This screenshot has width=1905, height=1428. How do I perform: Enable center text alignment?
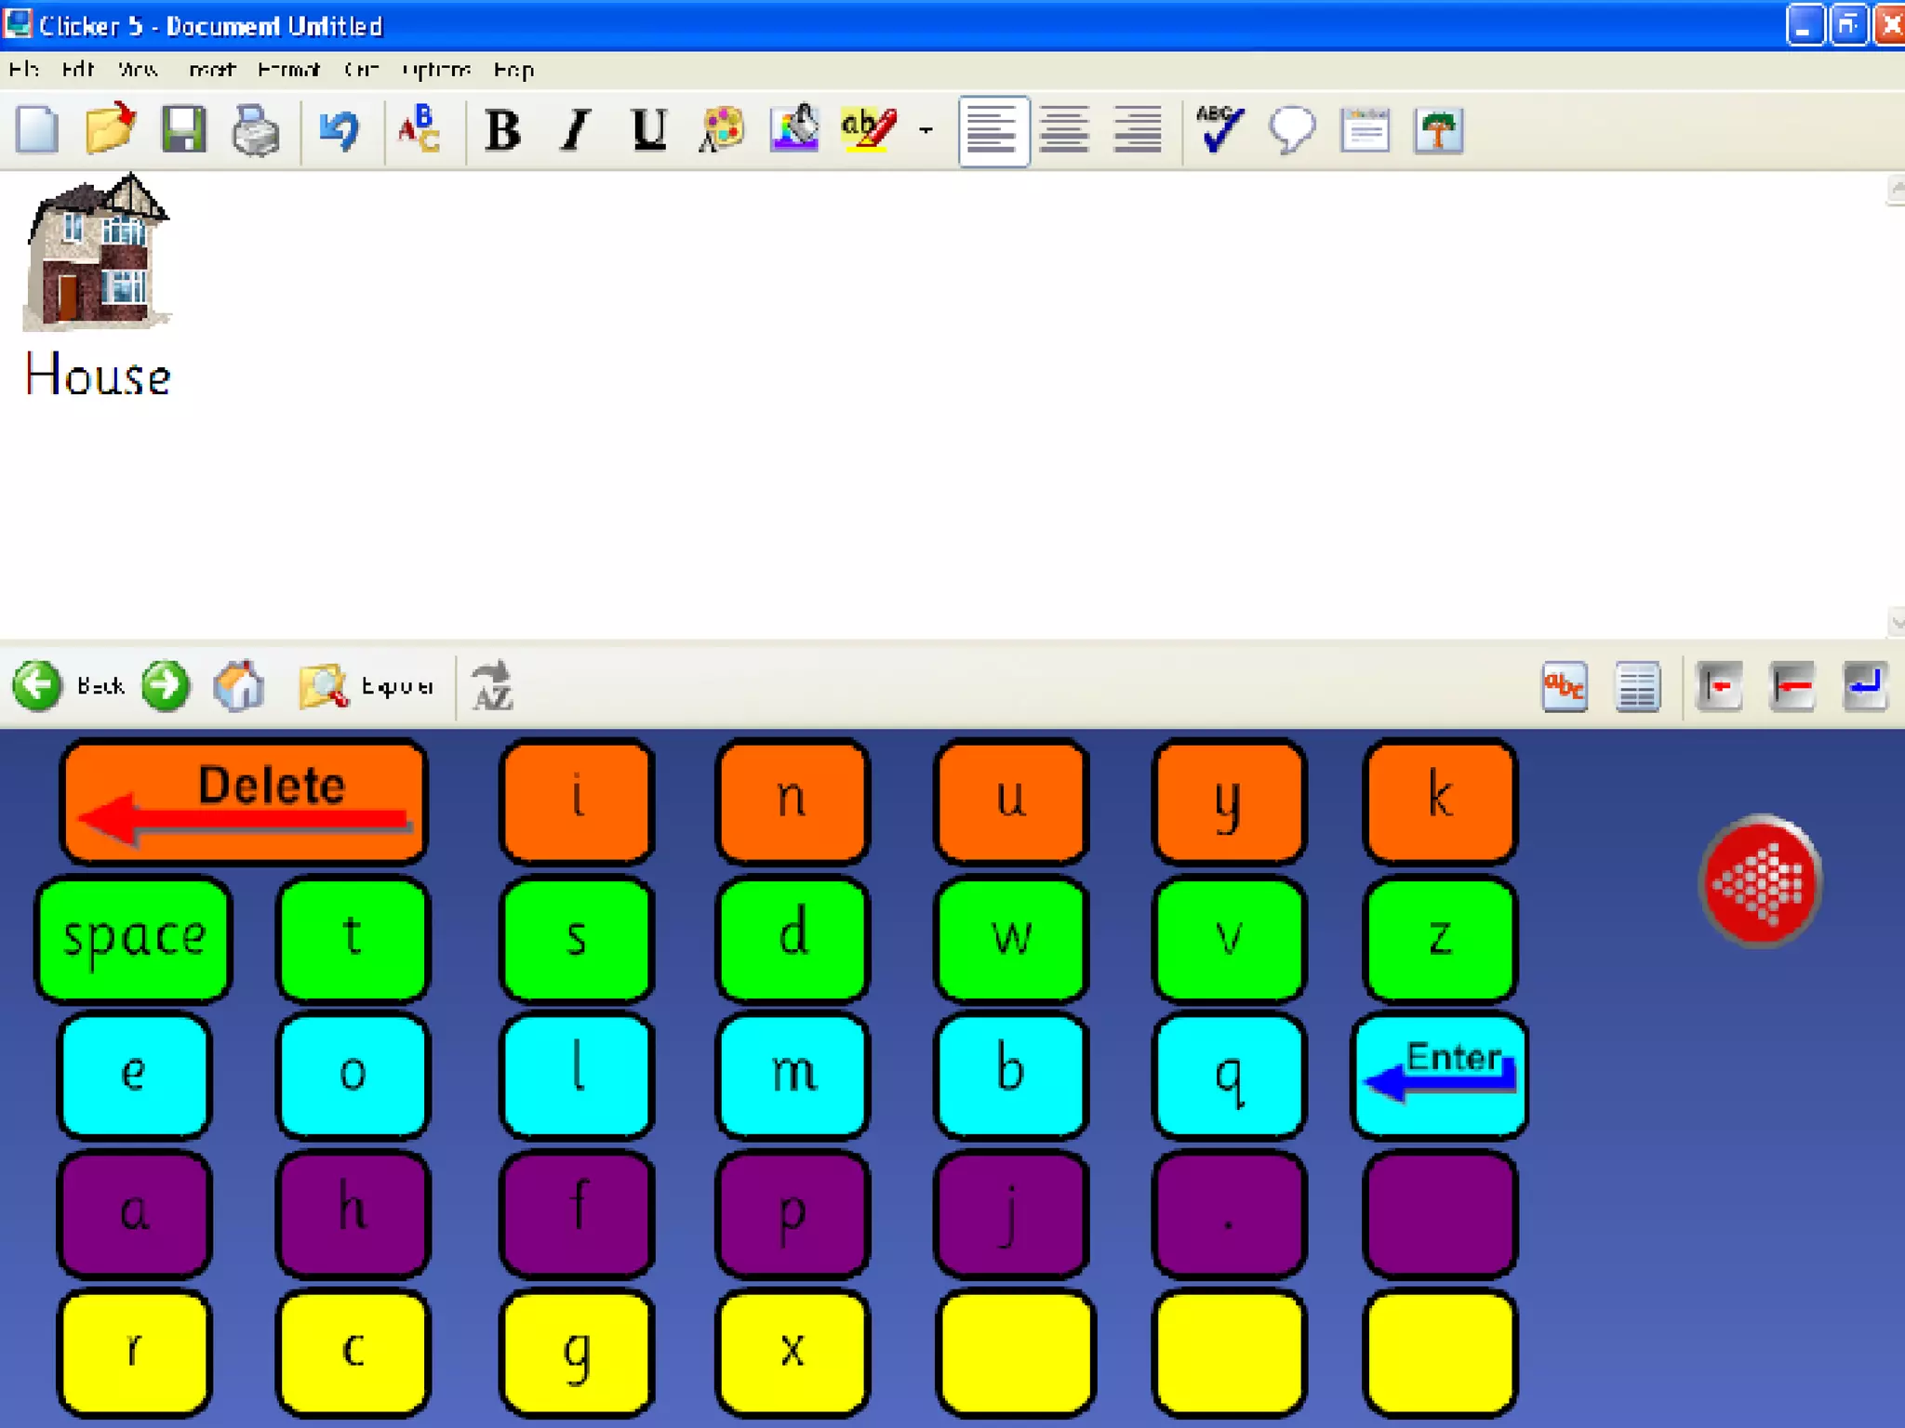(x=1064, y=129)
